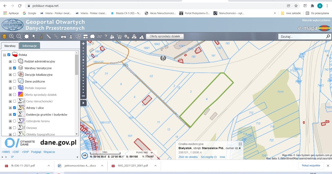The width and height of the screenshot is (332, 174).
Task: Select the Warstwy tab
Action: tap(10, 46)
